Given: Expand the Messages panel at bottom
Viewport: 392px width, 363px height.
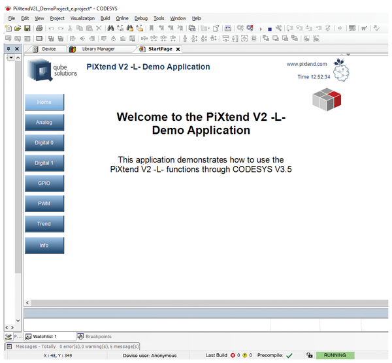Looking at the screenshot, I should tap(10, 346).
